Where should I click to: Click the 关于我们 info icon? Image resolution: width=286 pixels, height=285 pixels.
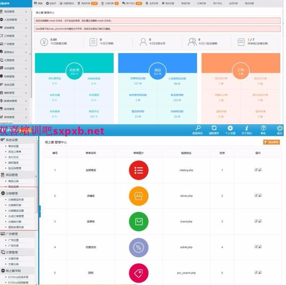[247, 128]
